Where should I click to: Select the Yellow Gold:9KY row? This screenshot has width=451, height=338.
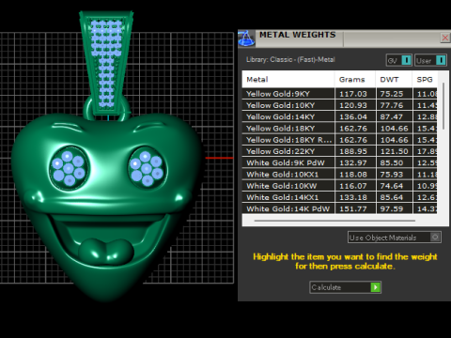tap(339, 94)
